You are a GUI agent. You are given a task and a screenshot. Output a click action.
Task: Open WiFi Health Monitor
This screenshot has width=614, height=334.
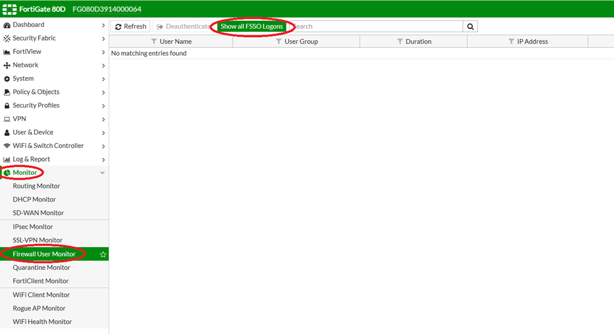43,321
